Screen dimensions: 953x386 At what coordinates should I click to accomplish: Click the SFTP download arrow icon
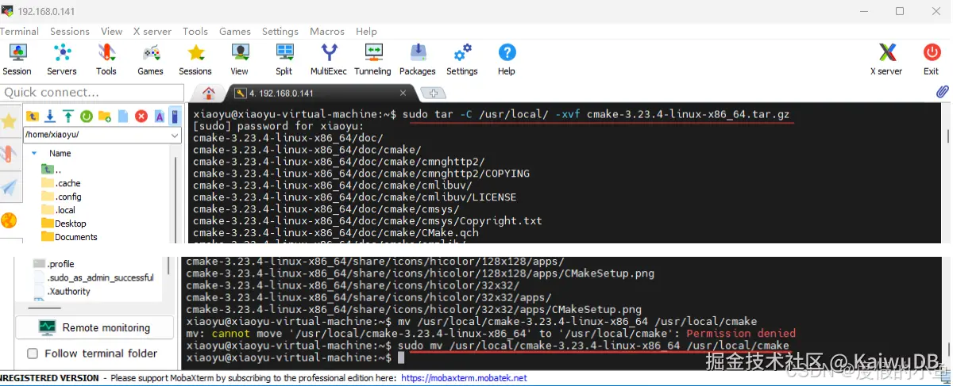click(50, 117)
